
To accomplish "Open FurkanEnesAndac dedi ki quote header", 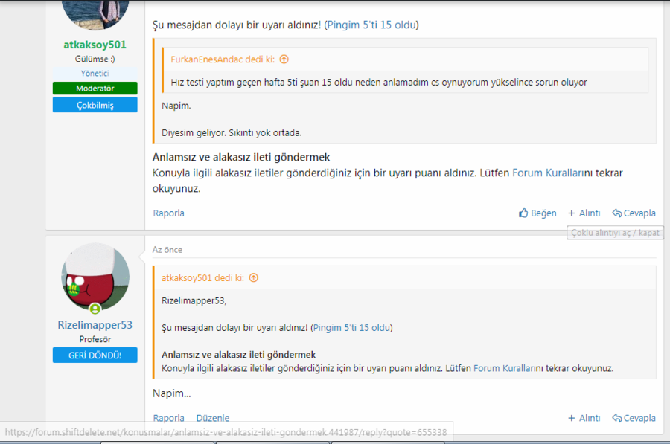I will point(223,59).
